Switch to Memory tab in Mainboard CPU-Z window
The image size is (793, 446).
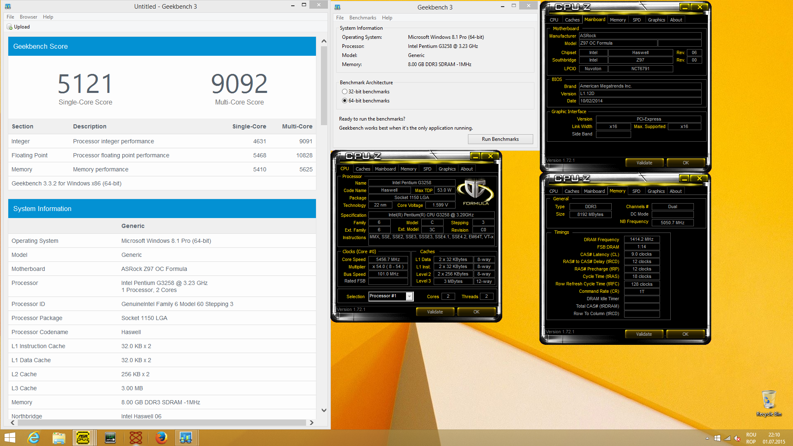coord(618,20)
